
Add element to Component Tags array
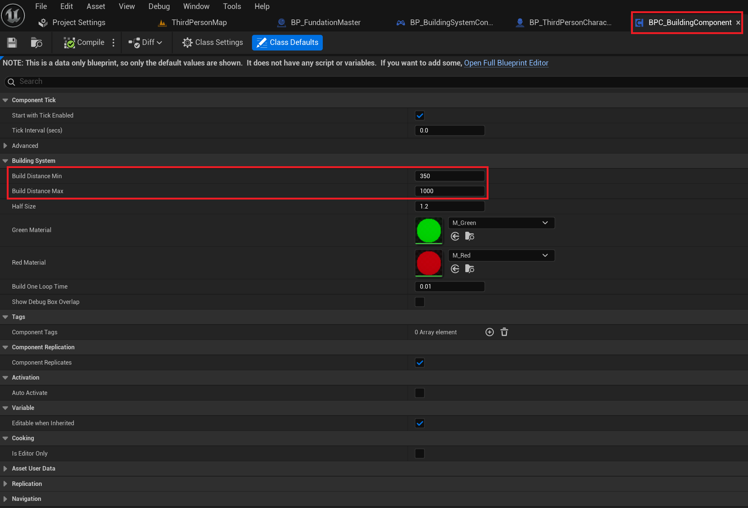(x=489, y=332)
